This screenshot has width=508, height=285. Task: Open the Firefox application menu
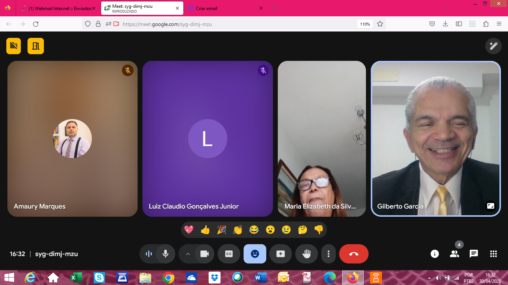click(x=499, y=24)
